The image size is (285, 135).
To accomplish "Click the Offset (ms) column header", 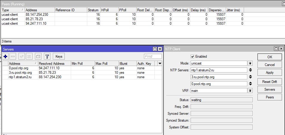I will (x=181, y=10).
